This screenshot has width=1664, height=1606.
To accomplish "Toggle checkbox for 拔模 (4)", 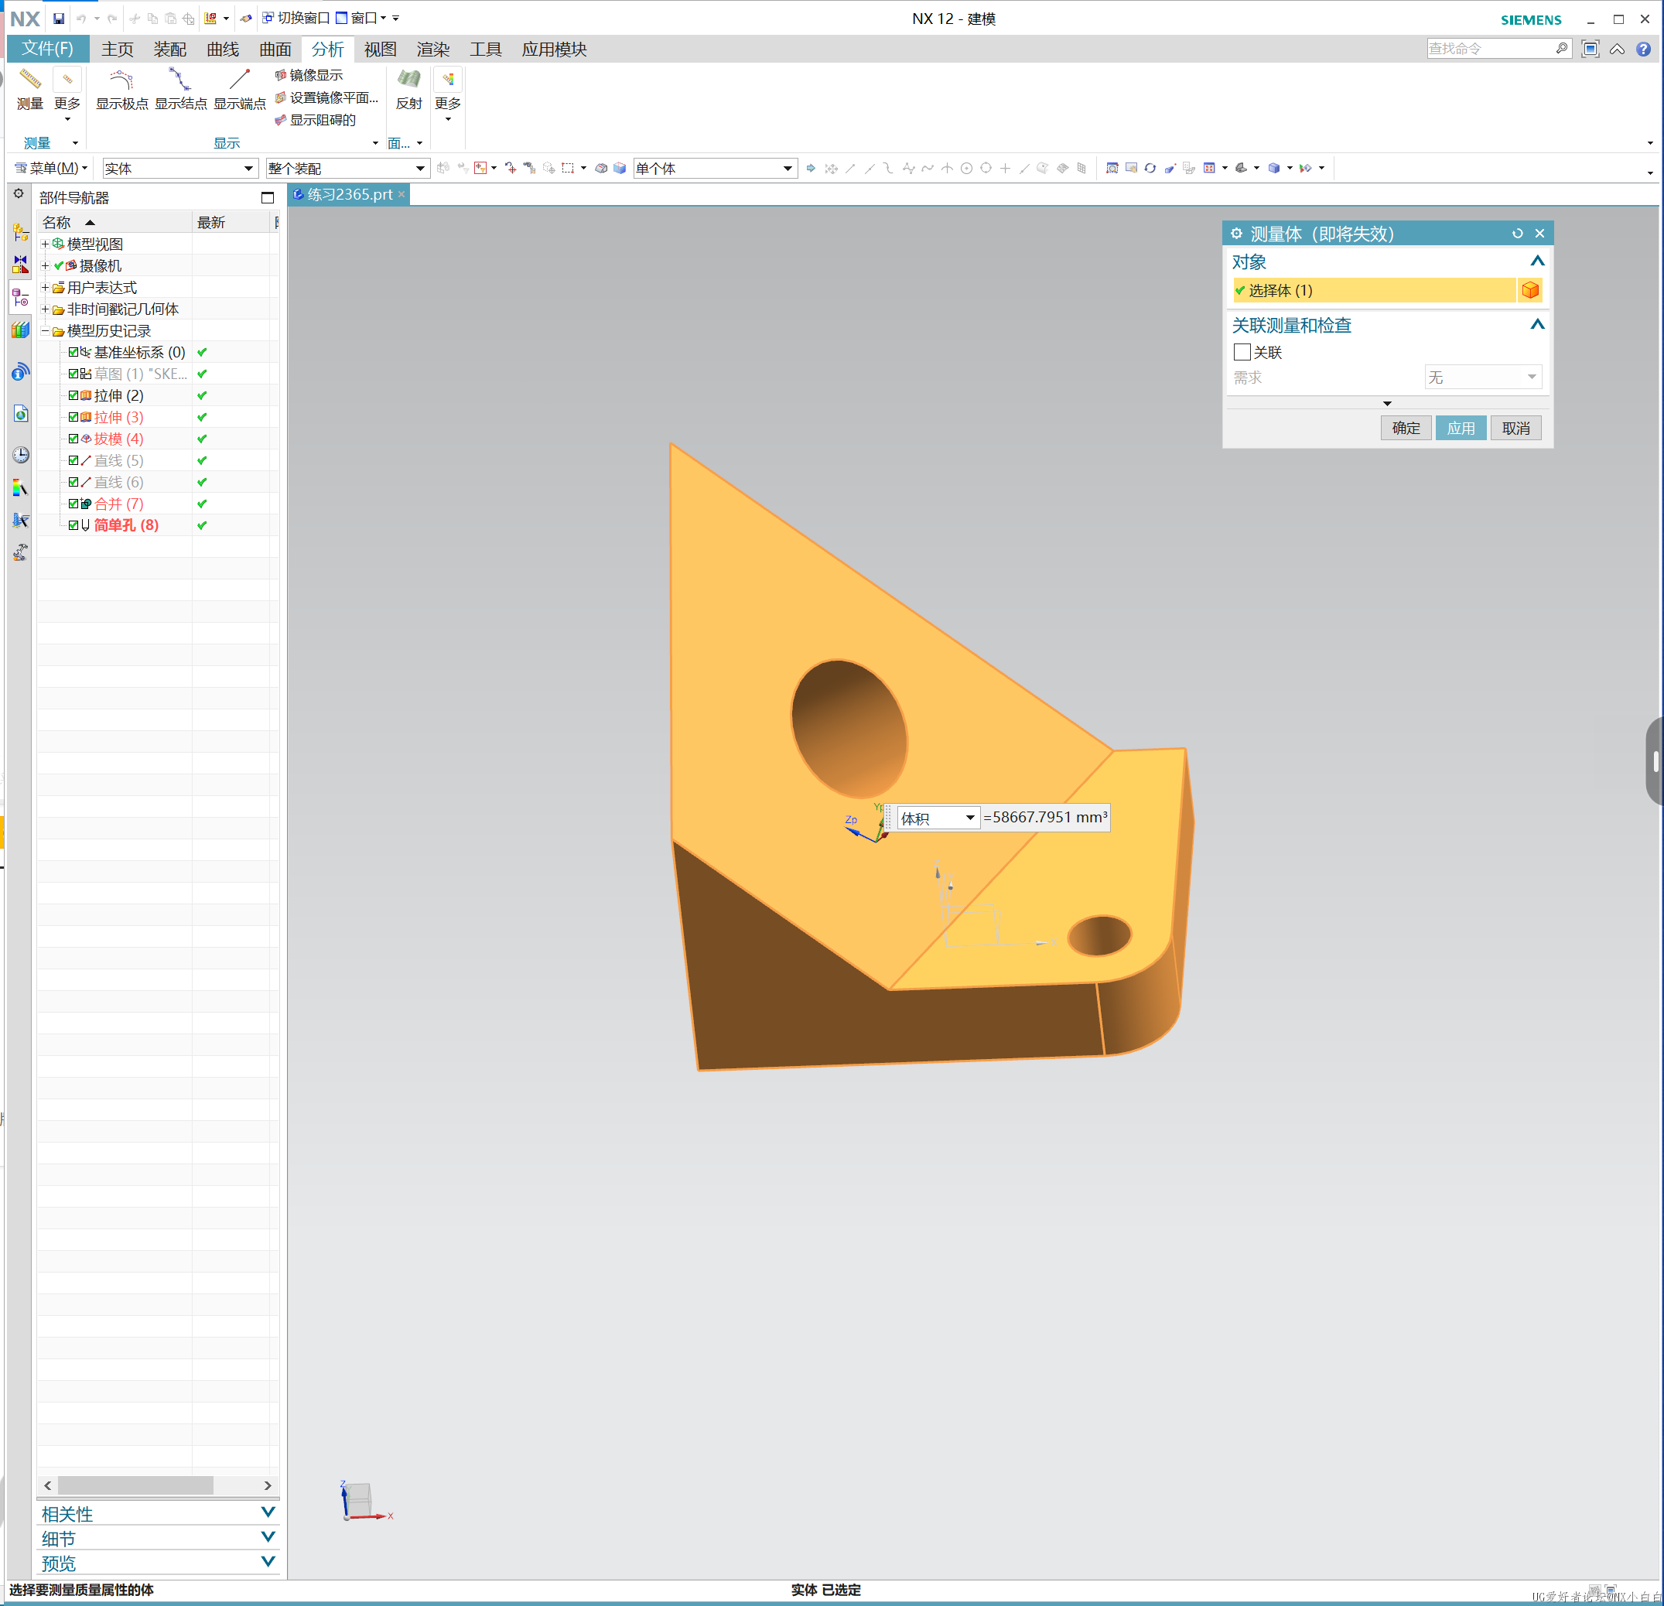I will tap(73, 439).
